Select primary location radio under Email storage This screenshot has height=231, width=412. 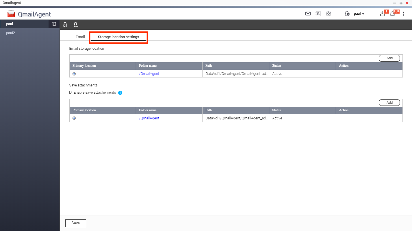point(74,74)
